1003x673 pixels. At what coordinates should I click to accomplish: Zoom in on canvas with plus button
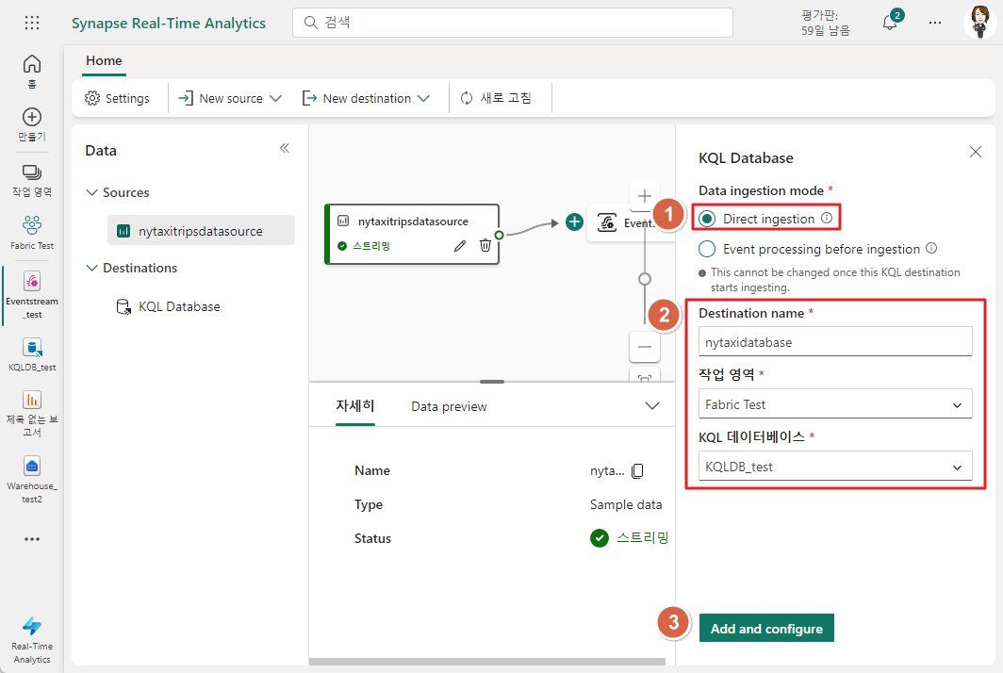[x=645, y=196]
